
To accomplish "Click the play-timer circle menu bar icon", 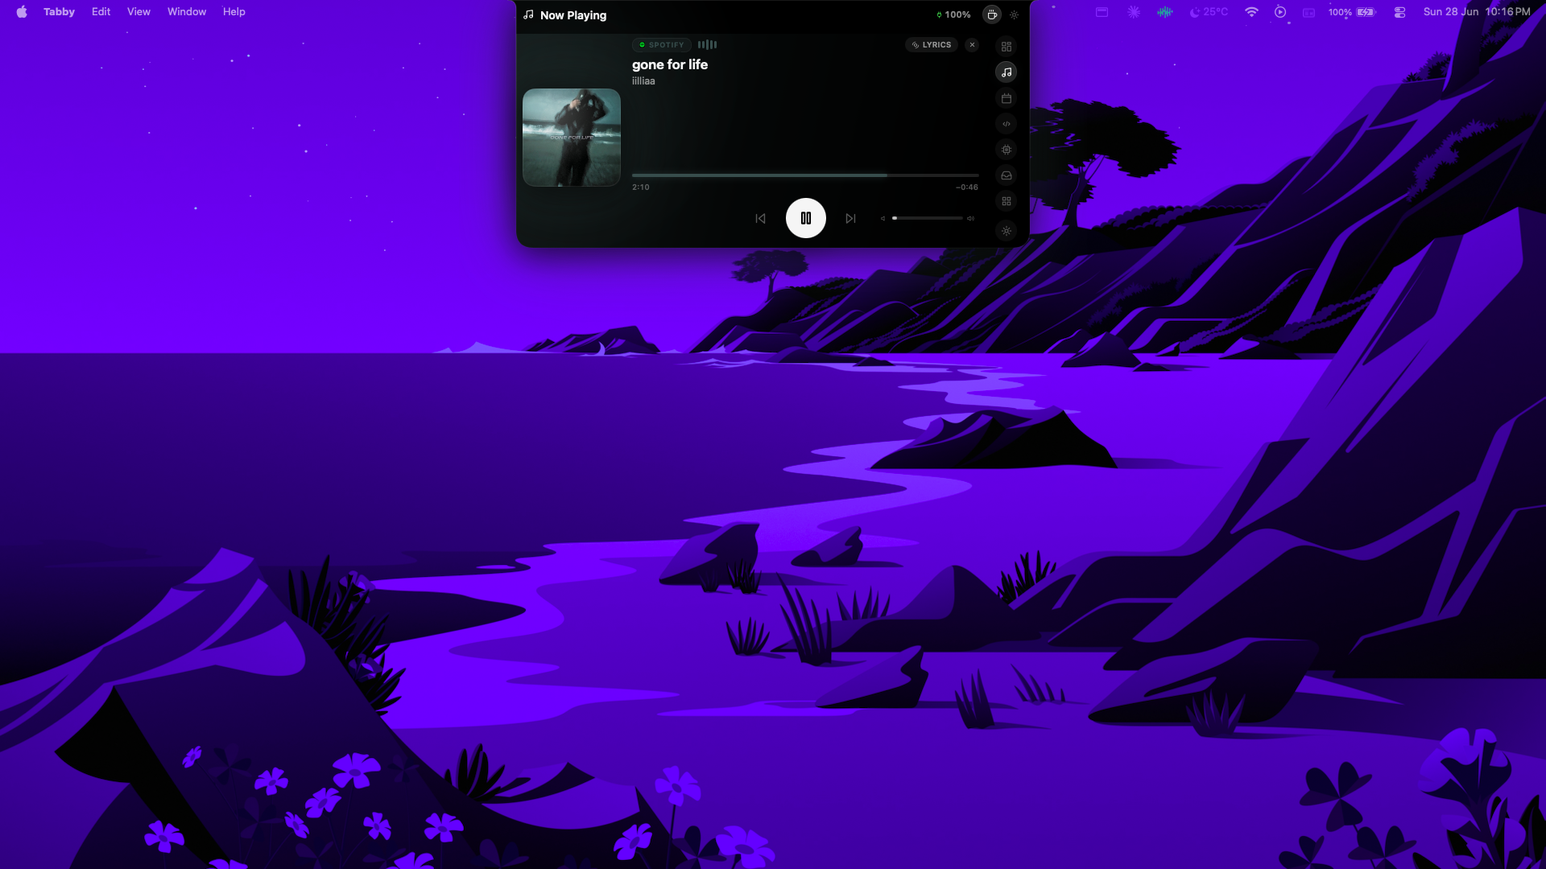I will (x=1280, y=12).
